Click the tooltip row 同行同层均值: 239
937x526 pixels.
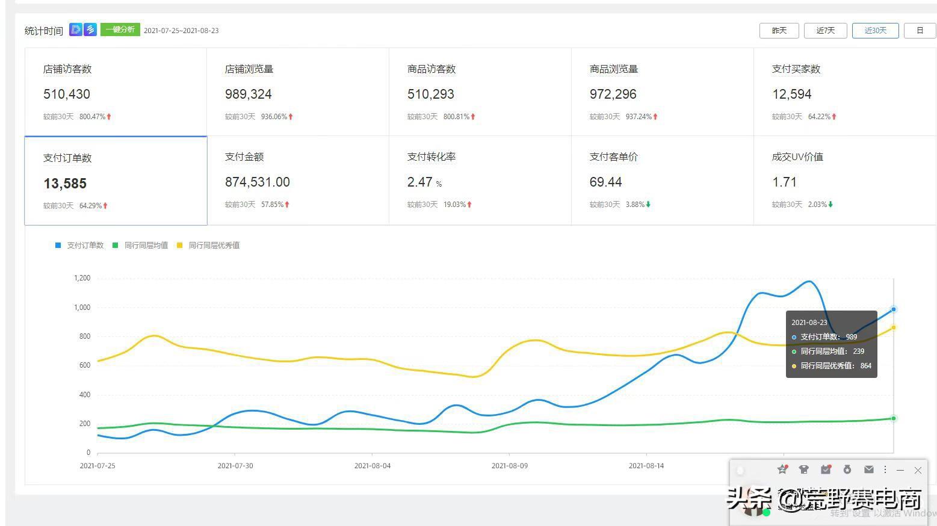click(828, 351)
